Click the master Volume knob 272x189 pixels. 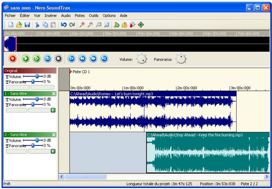[142, 59]
